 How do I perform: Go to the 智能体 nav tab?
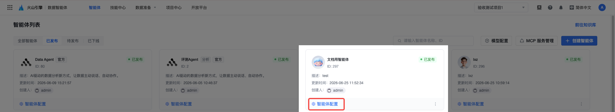(95, 7)
